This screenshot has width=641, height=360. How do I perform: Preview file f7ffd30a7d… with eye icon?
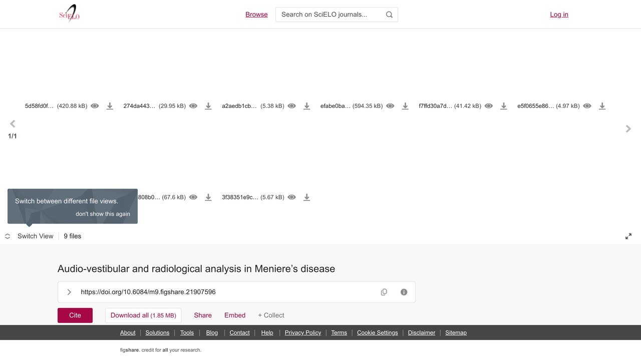click(489, 106)
